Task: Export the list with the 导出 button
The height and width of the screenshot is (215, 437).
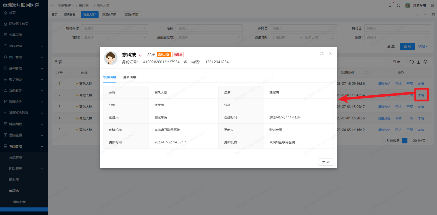Action: [x=396, y=62]
